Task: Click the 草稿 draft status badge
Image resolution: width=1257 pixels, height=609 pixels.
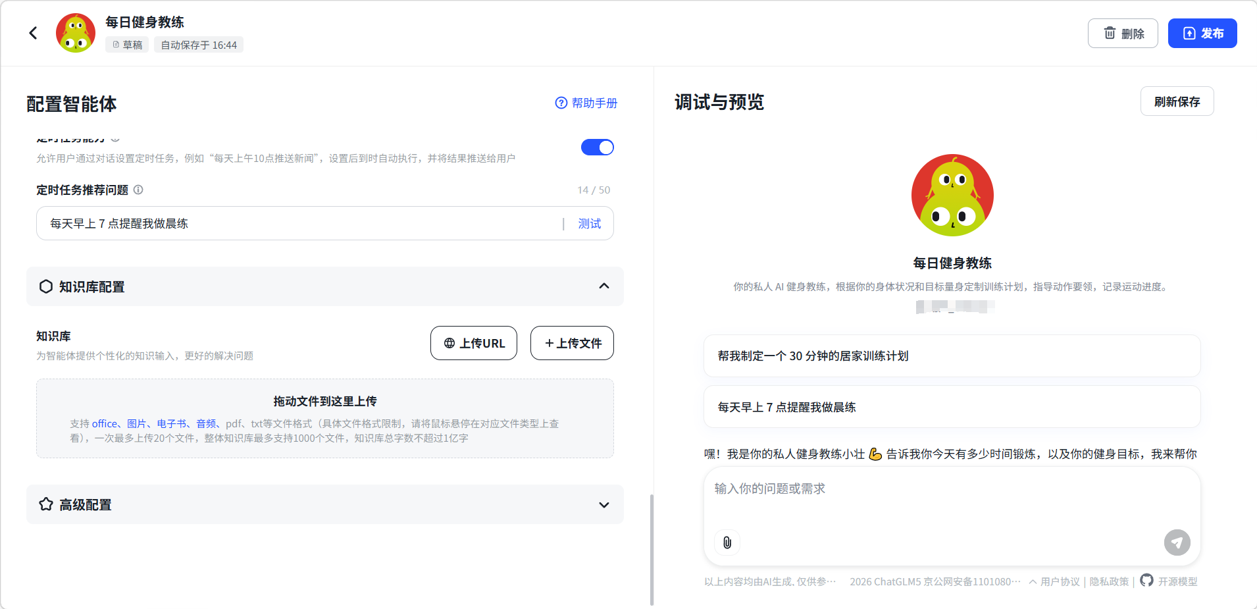Action: [127, 45]
